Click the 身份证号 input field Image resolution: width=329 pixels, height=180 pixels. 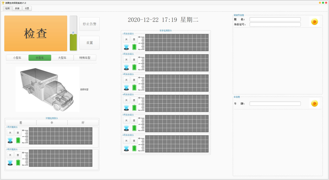tap(275, 24)
